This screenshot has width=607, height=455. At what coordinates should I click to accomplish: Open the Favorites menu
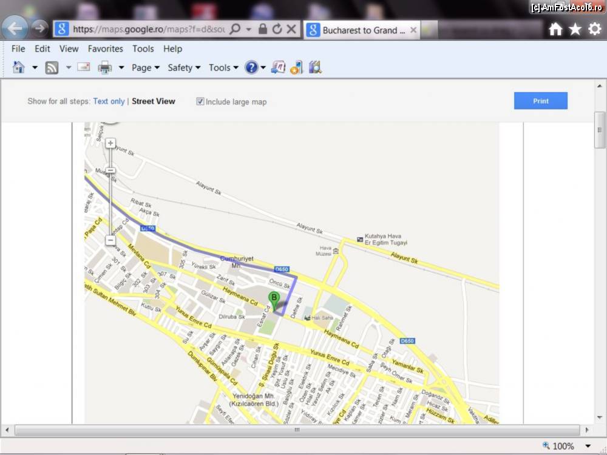(x=105, y=49)
